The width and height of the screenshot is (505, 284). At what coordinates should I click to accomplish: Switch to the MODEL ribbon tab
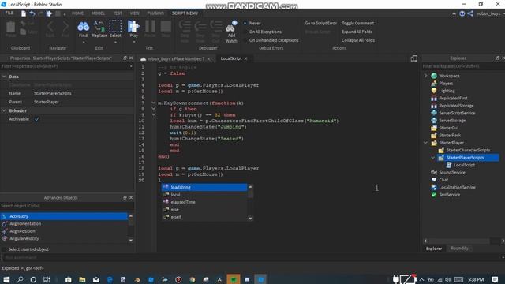98,13
